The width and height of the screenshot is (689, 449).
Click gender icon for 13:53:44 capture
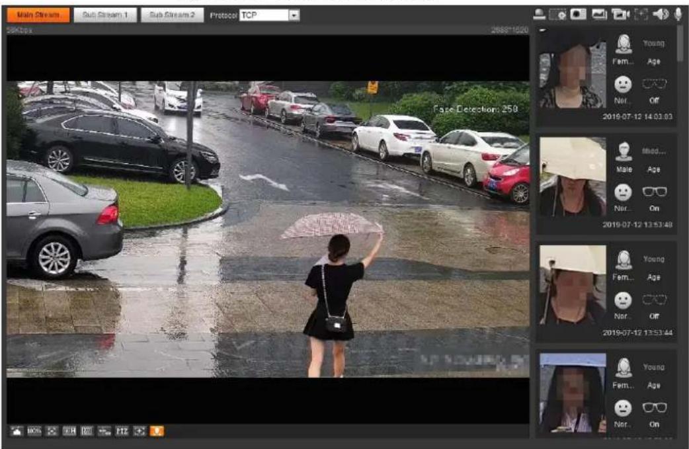[623, 260]
